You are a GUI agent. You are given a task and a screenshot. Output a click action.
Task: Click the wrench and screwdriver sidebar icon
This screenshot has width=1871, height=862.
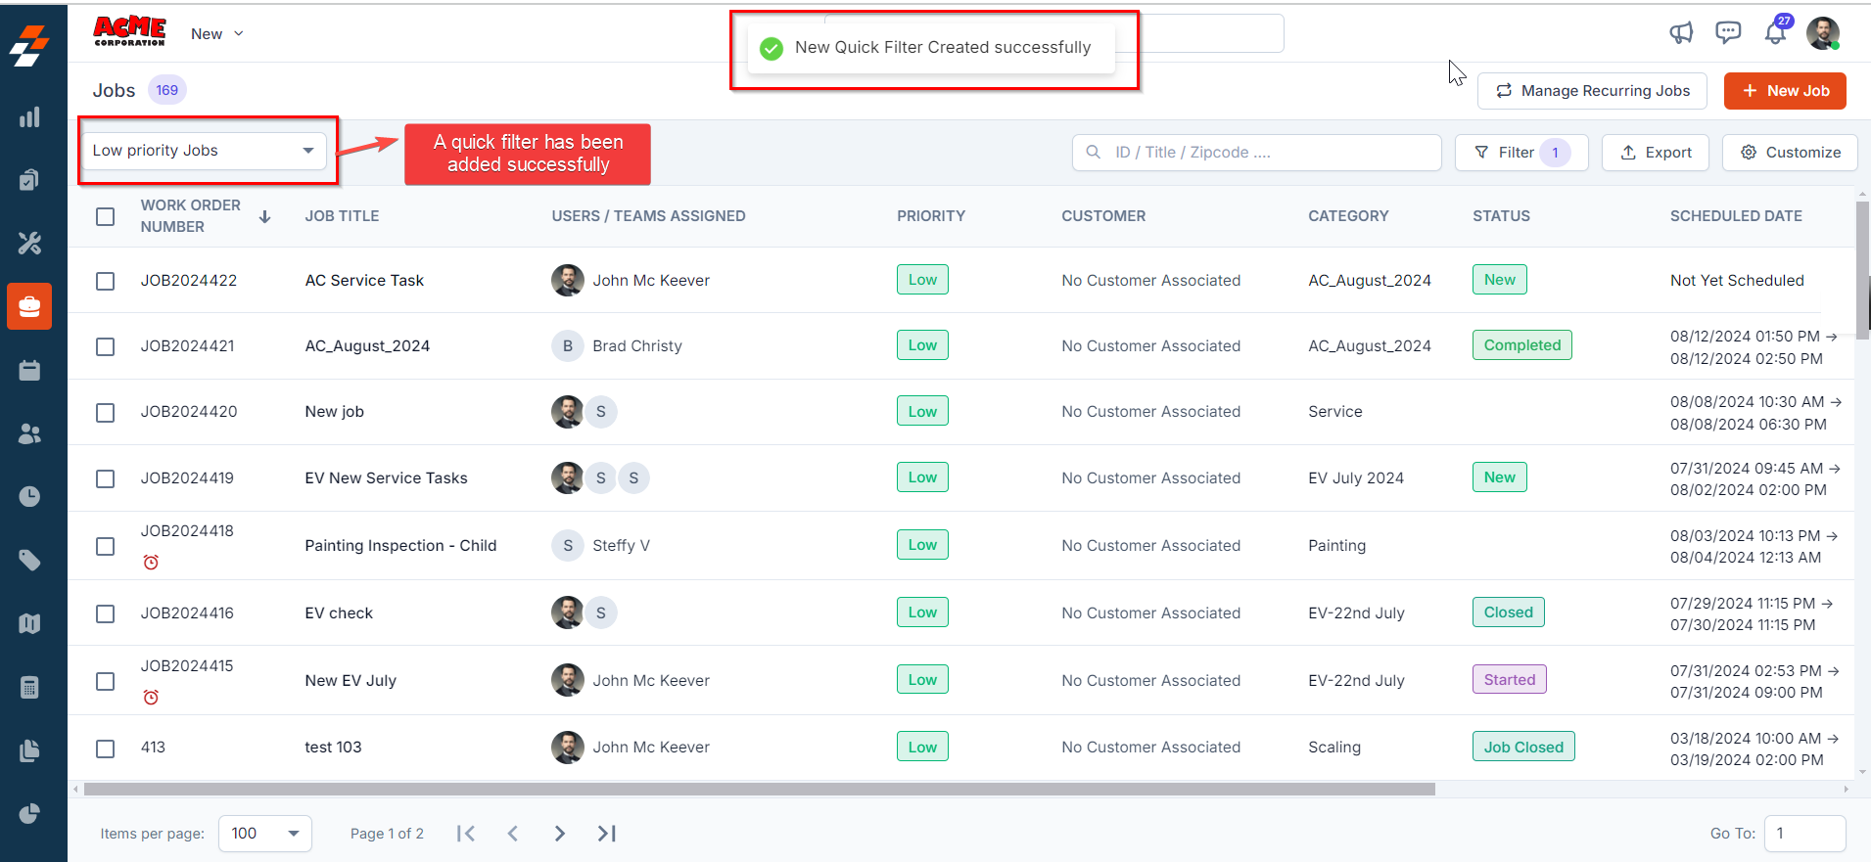point(29,243)
